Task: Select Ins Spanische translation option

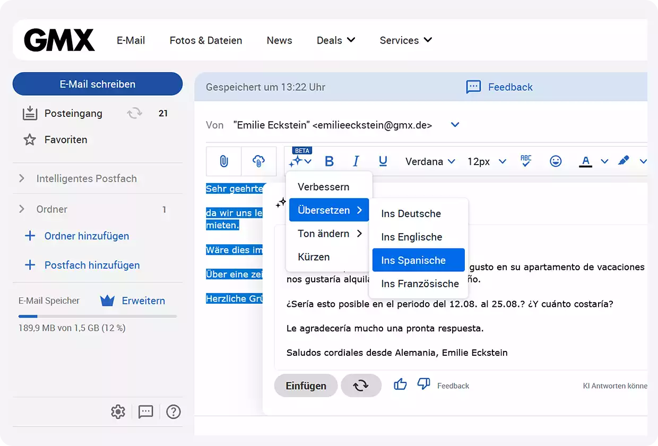Action: [x=419, y=260]
